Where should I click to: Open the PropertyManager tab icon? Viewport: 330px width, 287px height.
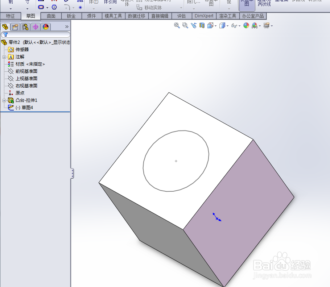[x=15, y=27]
